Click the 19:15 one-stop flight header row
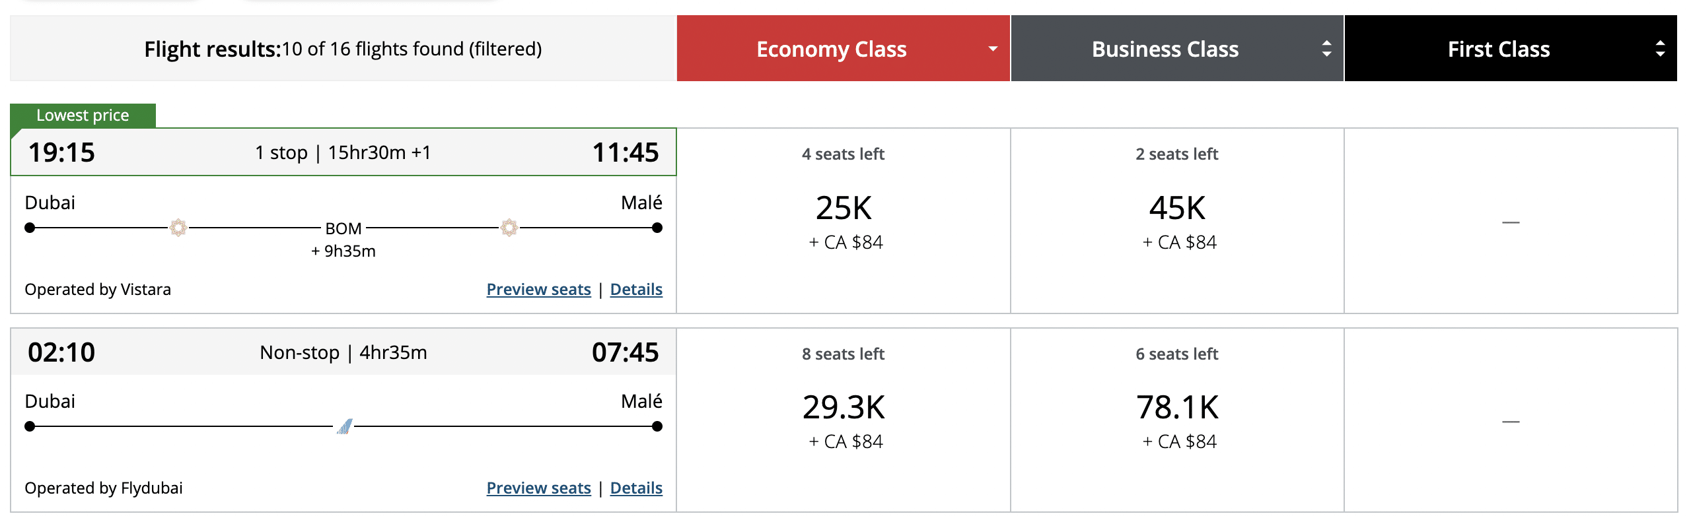1691x520 pixels. pyautogui.click(x=343, y=152)
